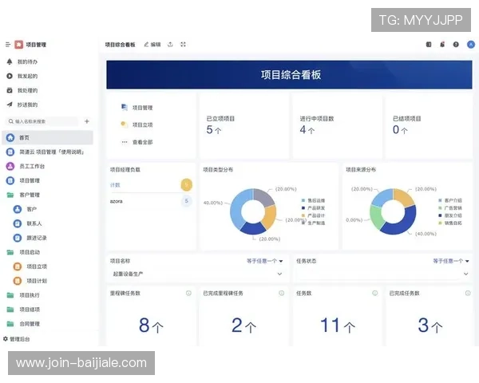Collapse the 项目启动 folder
Screen dimensions: 479x383
click(23, 252)
